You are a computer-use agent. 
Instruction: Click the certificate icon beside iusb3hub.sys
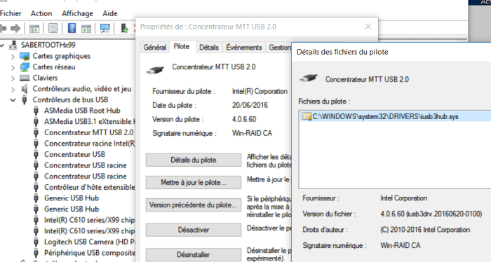click(x=307, y=116)
